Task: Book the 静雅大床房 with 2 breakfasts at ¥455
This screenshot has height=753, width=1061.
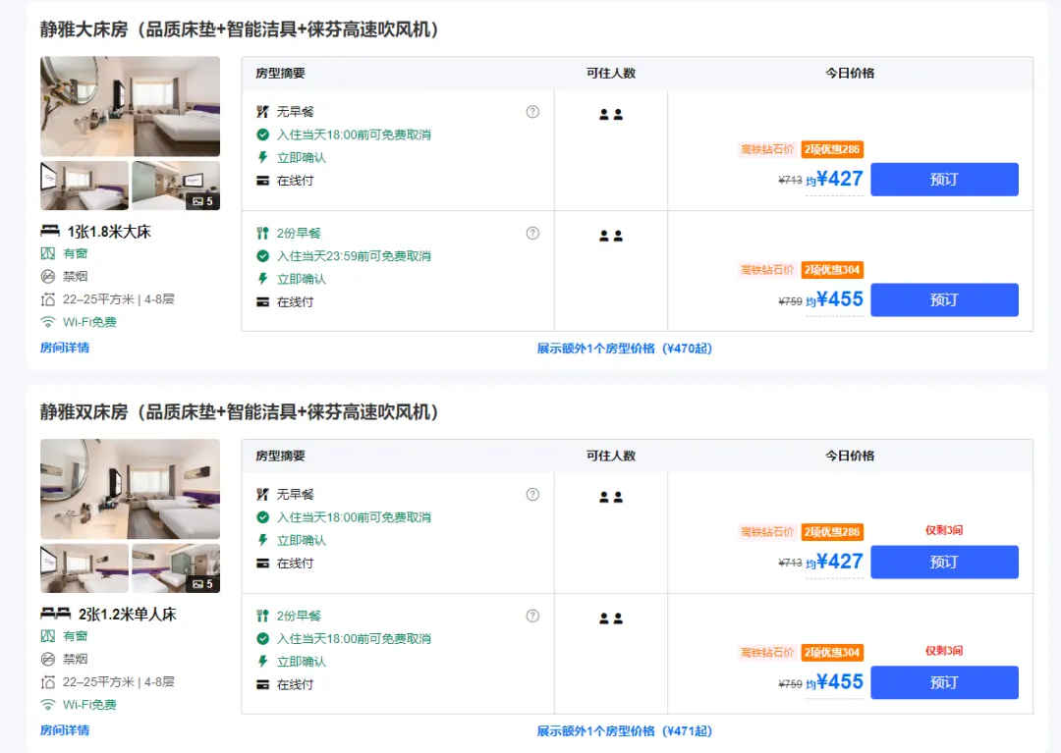Action: click(943, 299)
